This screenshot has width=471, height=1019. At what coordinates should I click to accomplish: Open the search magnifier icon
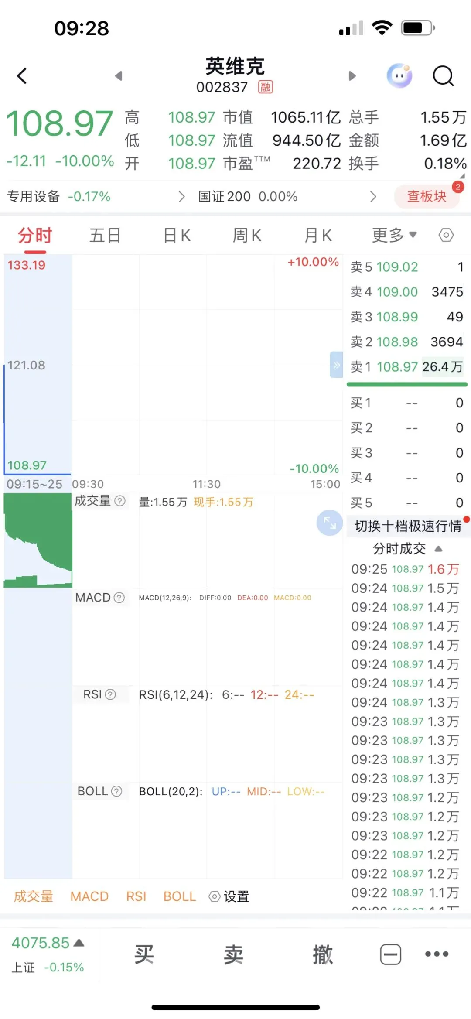[x=443, y=76]
